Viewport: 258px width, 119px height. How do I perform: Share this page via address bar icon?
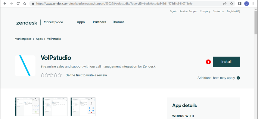tap(225, 3)
